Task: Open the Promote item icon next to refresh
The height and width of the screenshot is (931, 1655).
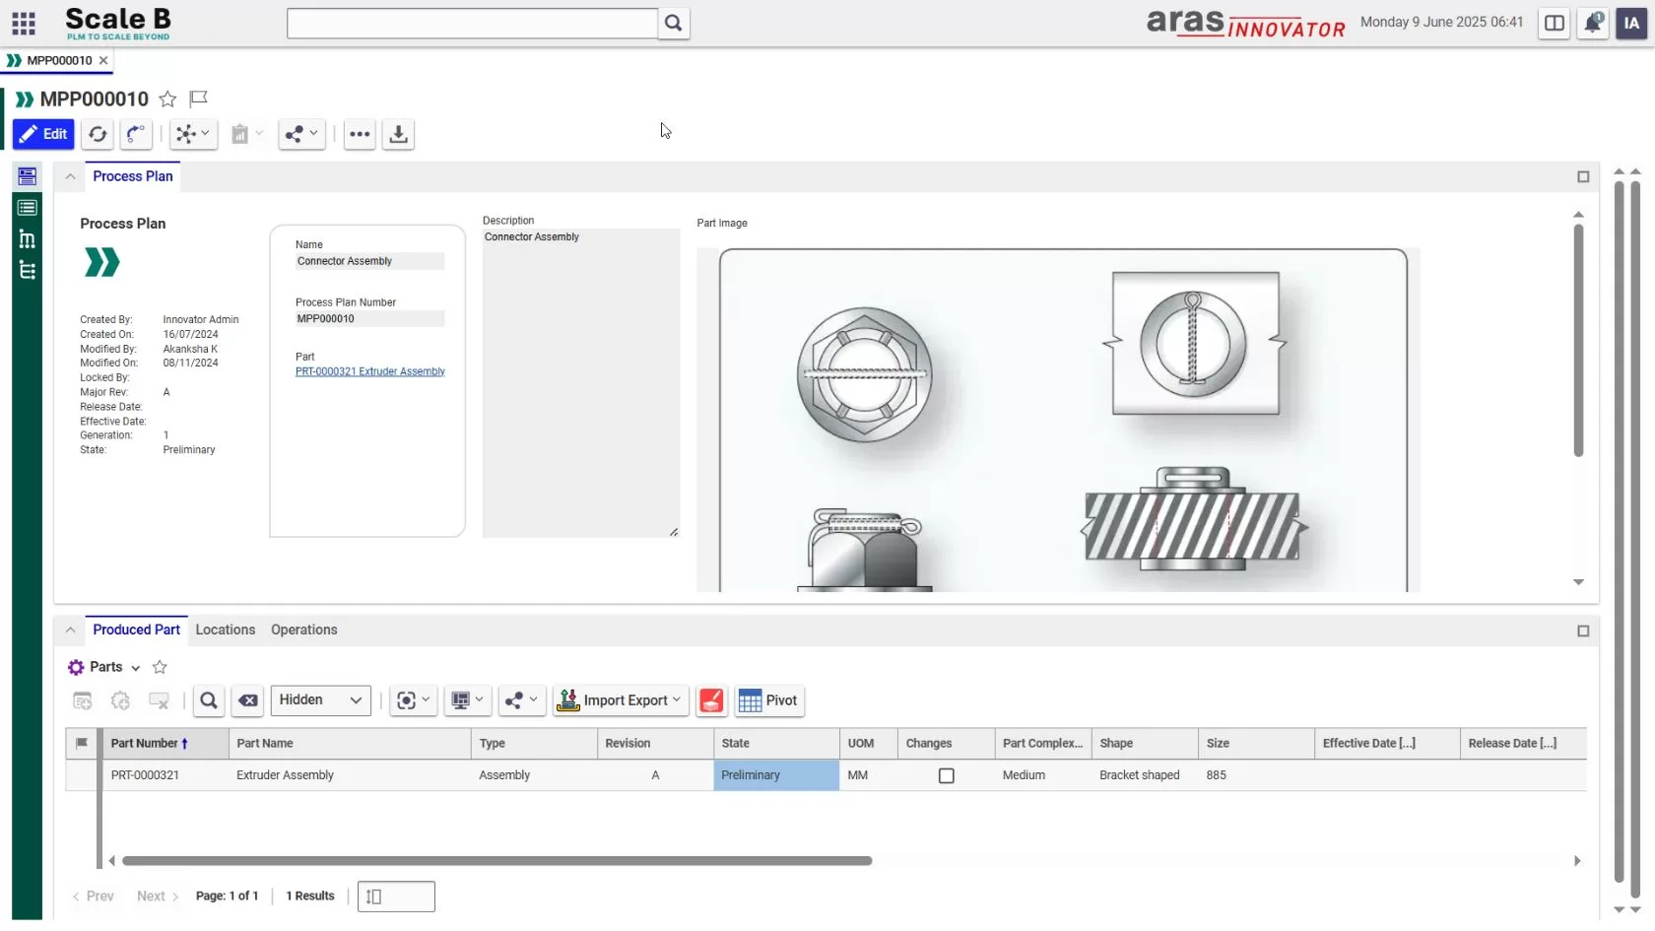Action: pos(136,135)
